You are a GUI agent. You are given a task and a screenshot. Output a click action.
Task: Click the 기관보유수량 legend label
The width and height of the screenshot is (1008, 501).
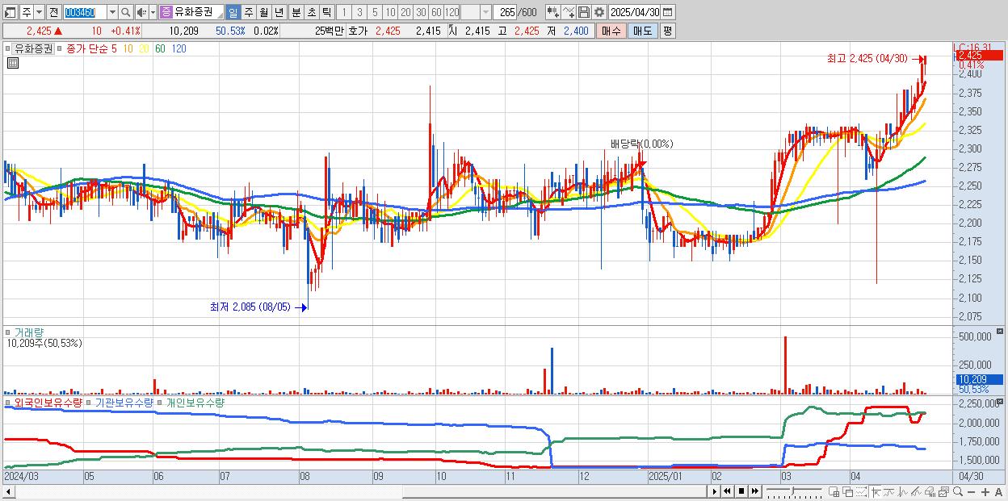[124, 402]
